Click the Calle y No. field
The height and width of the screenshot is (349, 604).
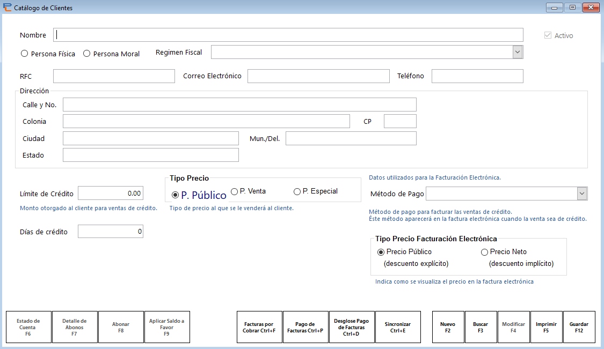239,105
